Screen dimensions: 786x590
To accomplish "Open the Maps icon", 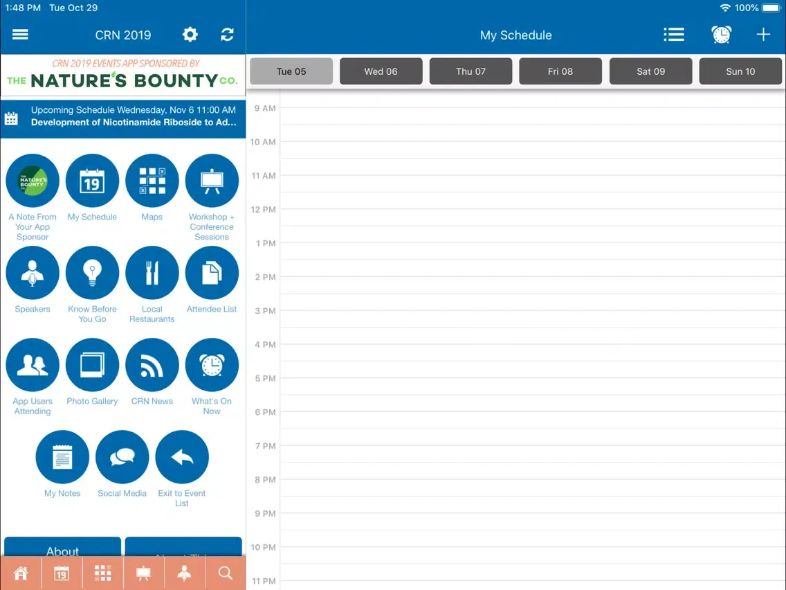I will [x=152, y=181].
